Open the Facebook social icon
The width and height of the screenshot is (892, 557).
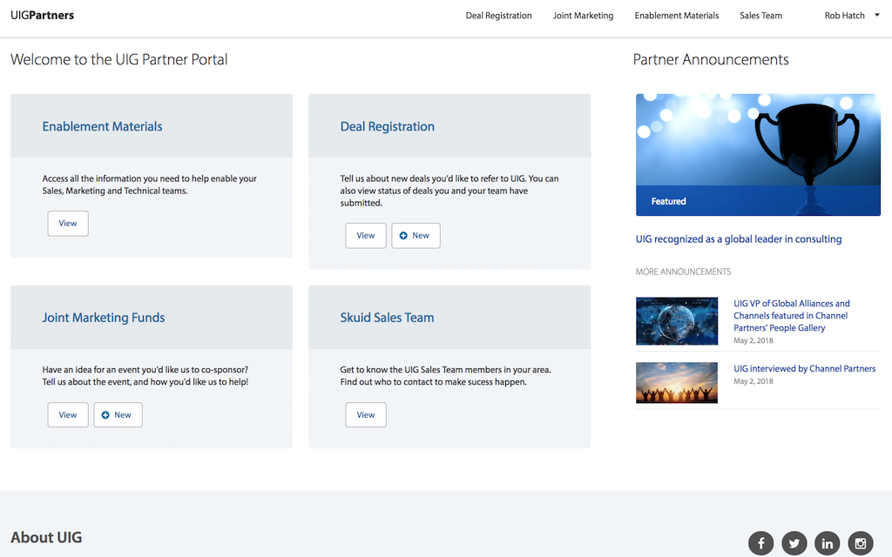coord(761,543)
